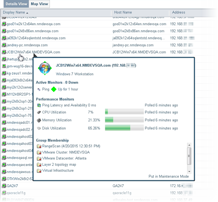Click the CPU Utilization chip icon
The width and height of the screenshot is (218, 202).
click(x=39, y=112)
